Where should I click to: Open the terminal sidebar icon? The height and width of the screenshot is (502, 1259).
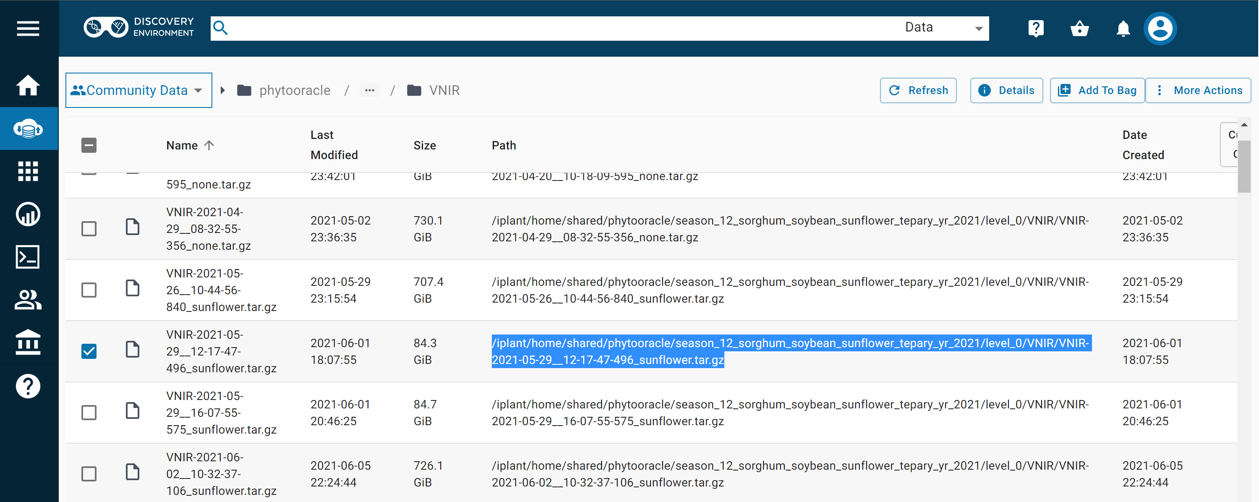point(29,257)
